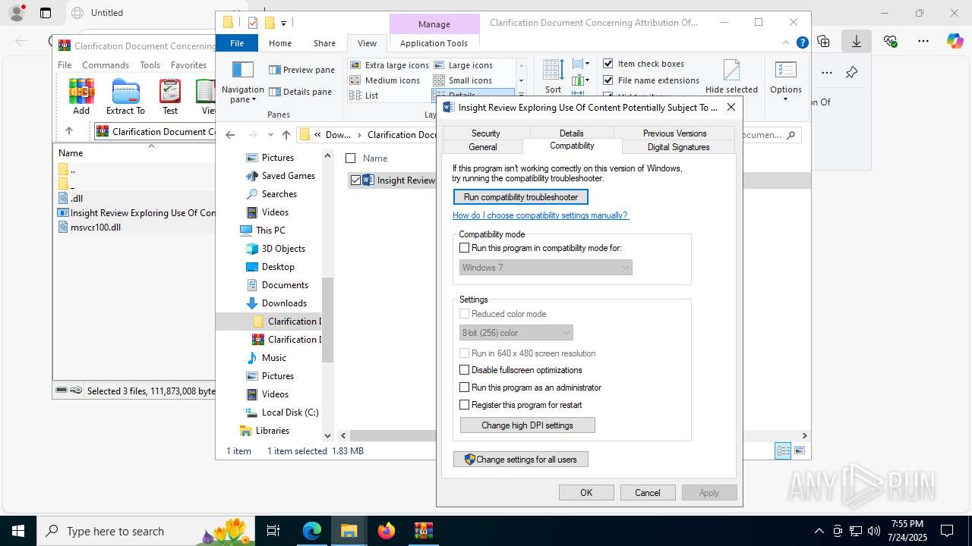Select Large icons layout
This screenshot has width=972, height=546.
pos(462,65)
